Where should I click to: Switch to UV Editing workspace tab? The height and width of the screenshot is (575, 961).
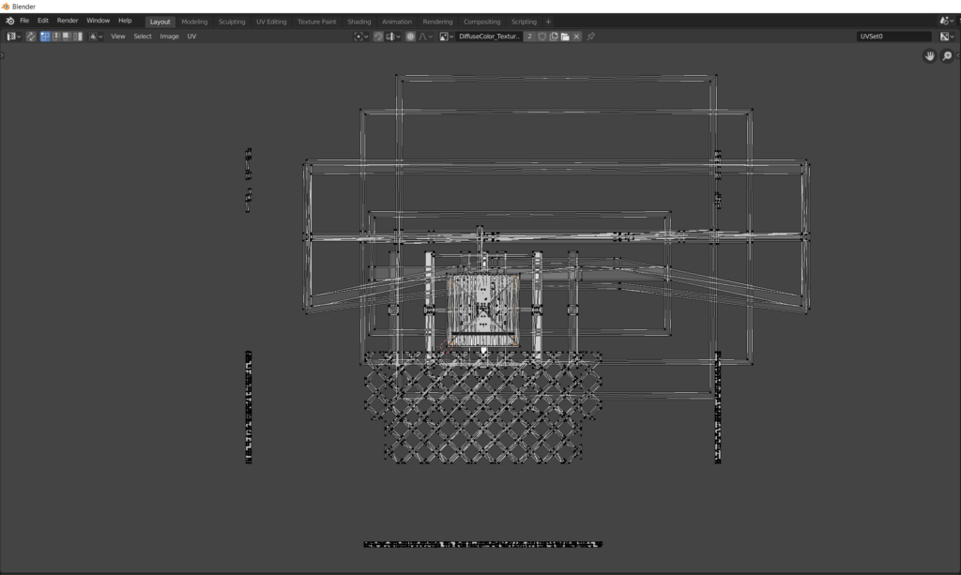coord(271,21)
